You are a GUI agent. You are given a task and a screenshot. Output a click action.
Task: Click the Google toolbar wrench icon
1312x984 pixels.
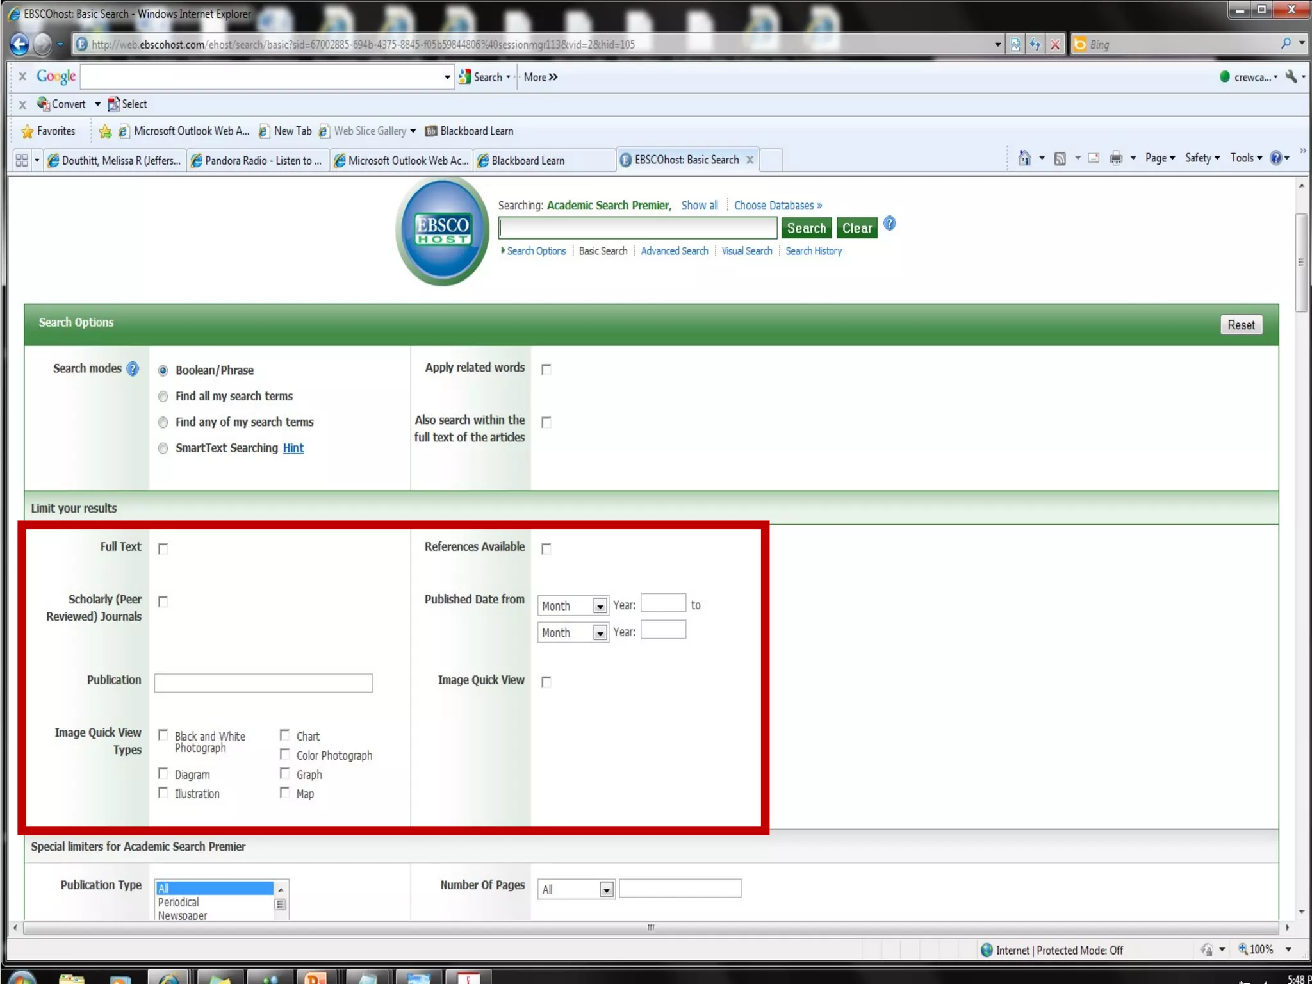pos(1291,77)
